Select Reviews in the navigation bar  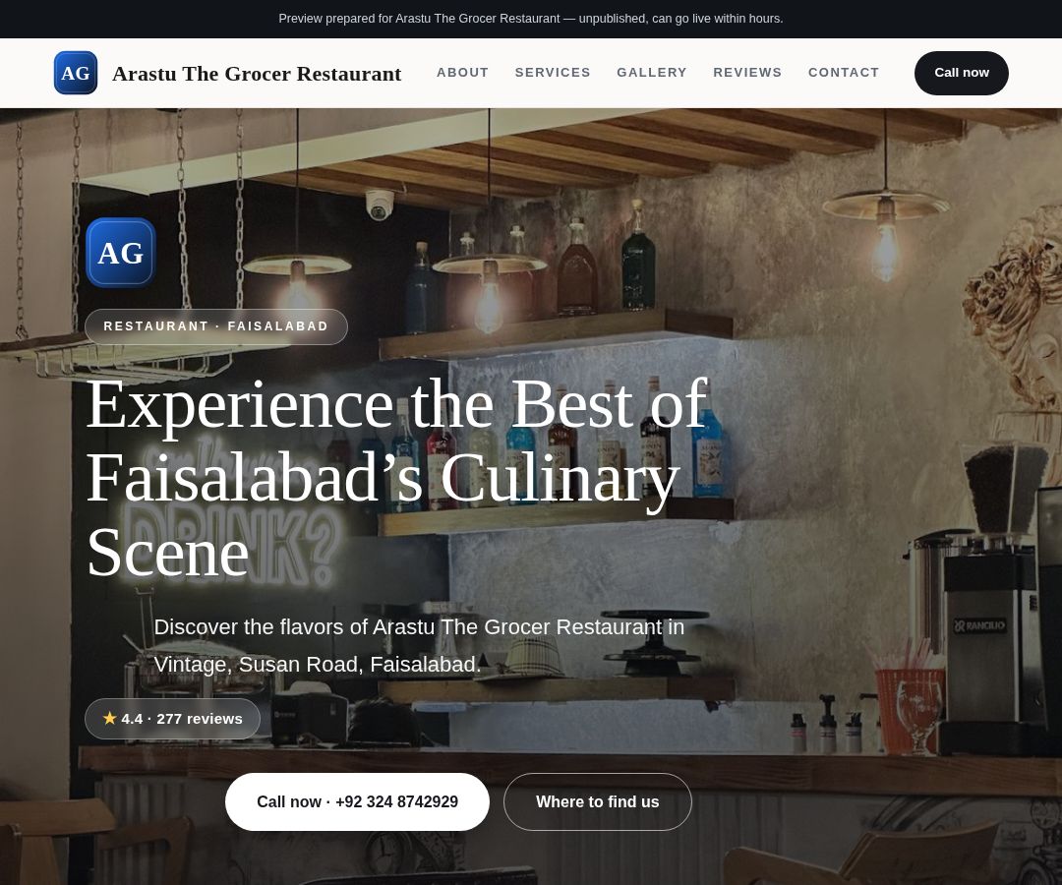[x=747, y=73]
